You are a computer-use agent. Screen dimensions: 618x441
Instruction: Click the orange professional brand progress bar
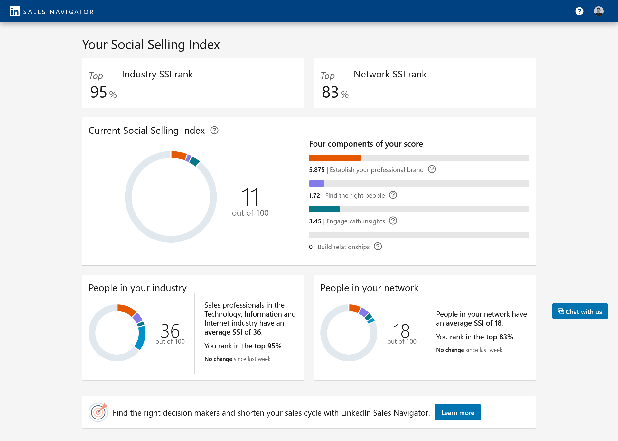(335, 158)
